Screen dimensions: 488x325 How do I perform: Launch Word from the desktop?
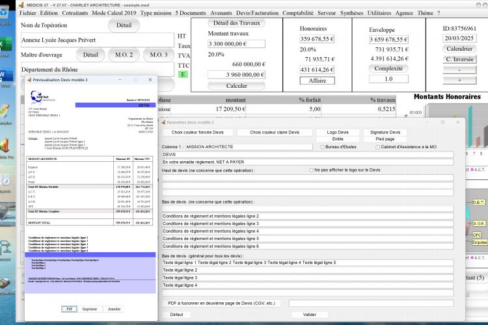[5, 75]
